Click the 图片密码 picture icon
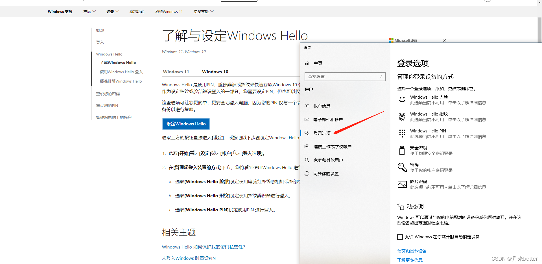Screen dimensions: 542x264 tap(402, 184)
